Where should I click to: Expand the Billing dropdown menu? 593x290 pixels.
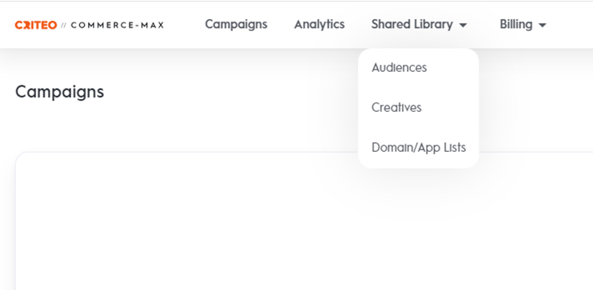coord(523,25)
